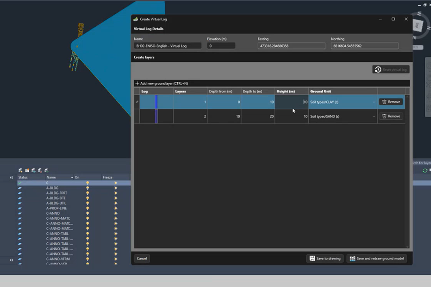Collapse layer filter panel with upper double-chevron

[12, 178]
